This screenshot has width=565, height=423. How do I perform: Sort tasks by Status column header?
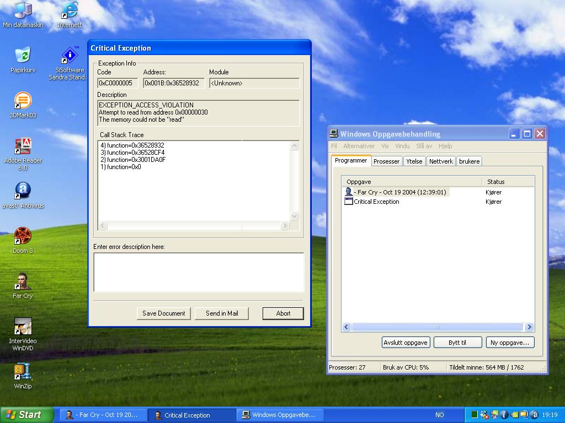point(508,182)
